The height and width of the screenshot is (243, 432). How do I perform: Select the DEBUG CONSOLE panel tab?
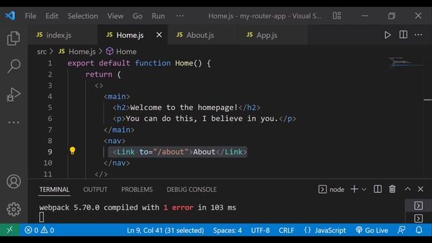point(192,190)
